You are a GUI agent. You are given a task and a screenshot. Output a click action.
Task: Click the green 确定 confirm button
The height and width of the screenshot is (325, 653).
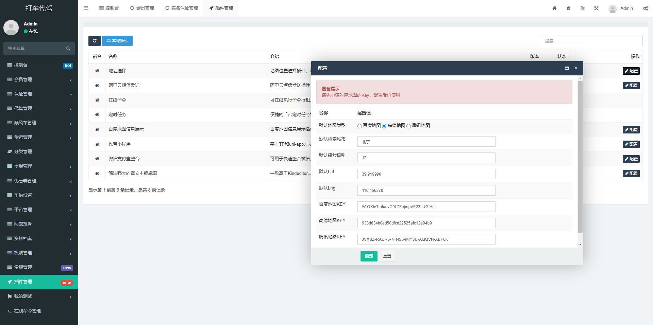point(369,256)
